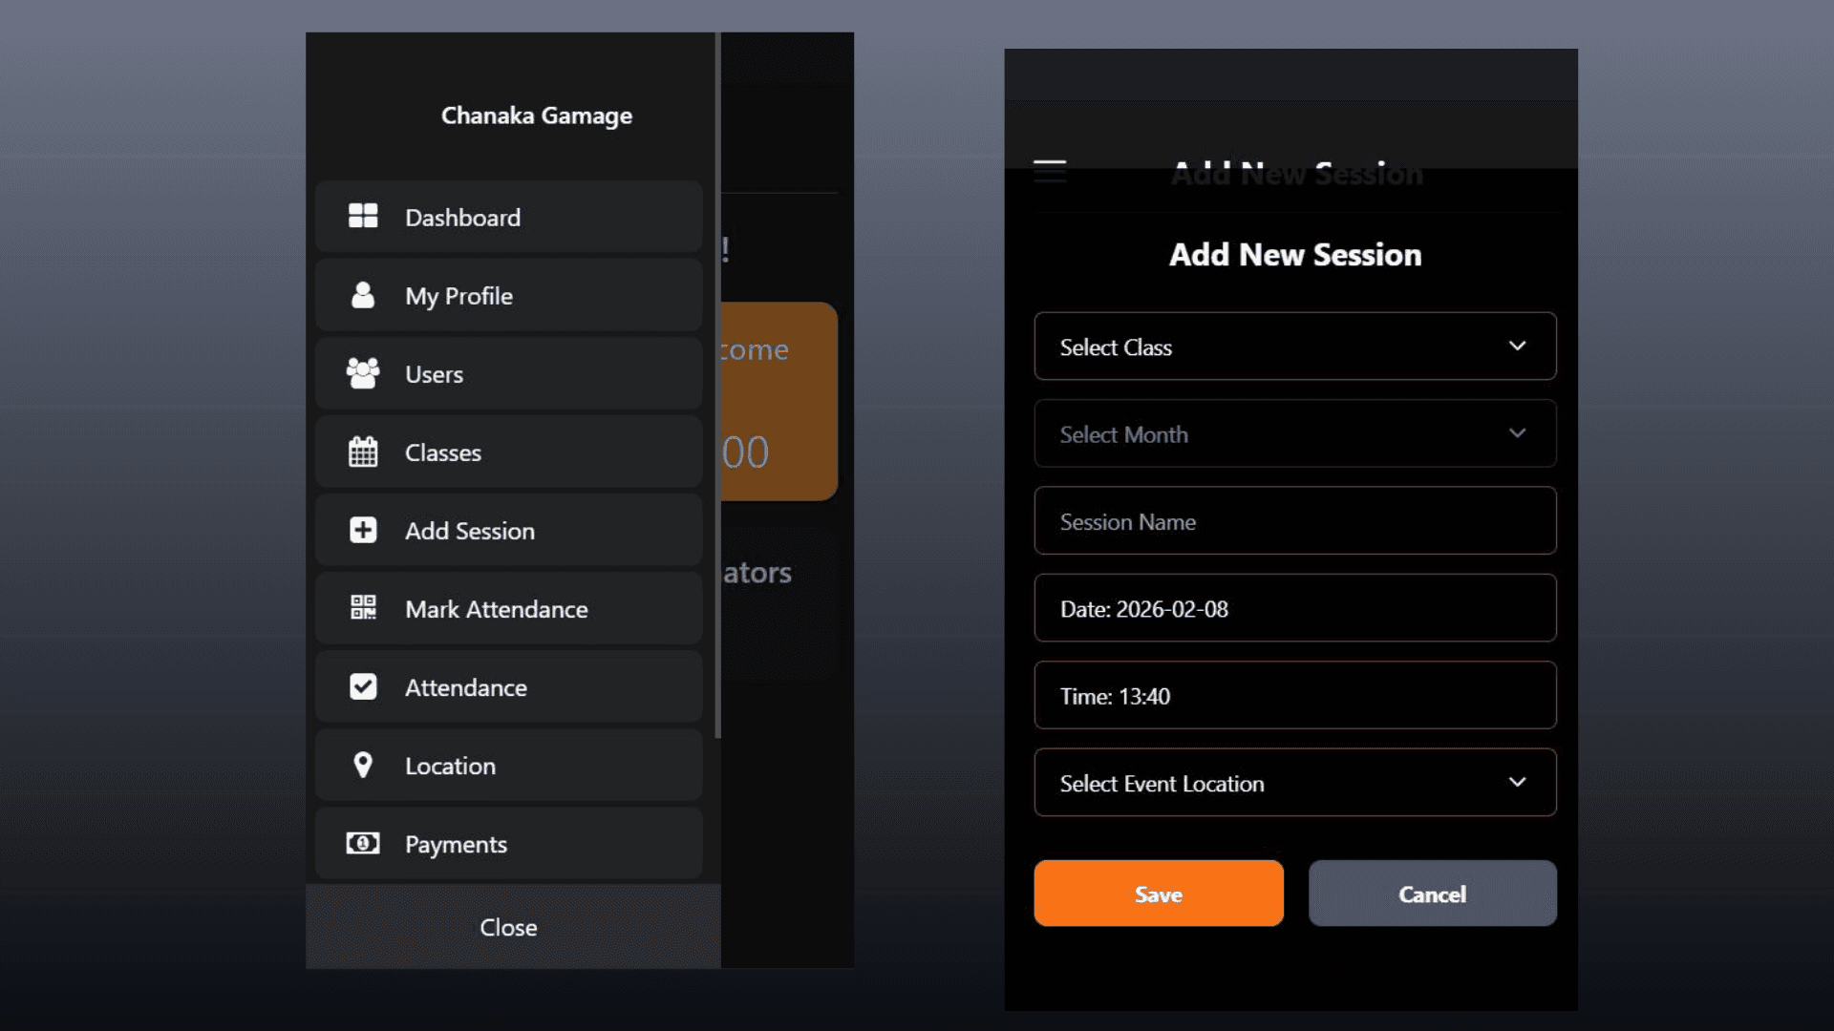Expand the Select Month dropdown

pos(1295,433)
